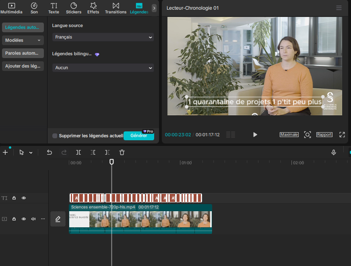The height and width of the screenshot is (266, 351).
Task: Open the bilingual Aucun dropdown
Action: point(103,68)
